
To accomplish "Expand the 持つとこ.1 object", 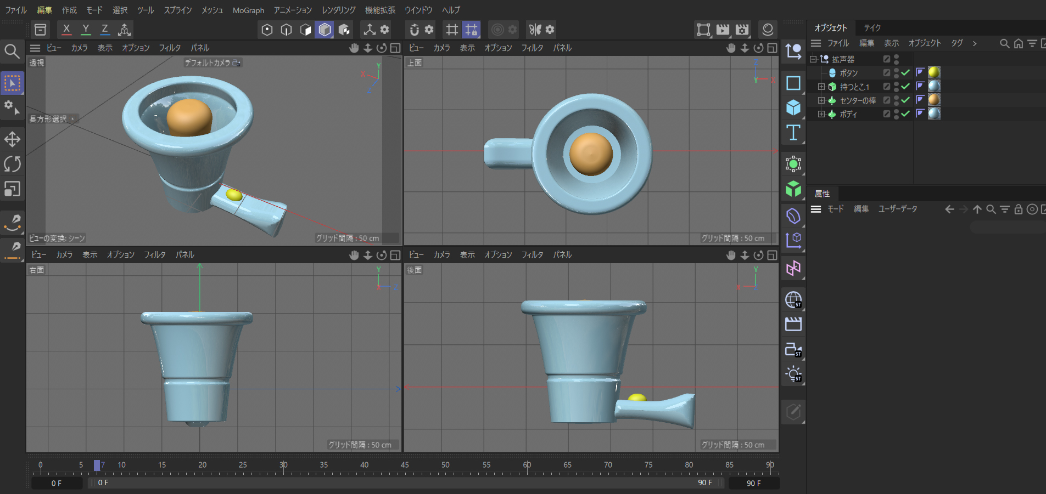I will [821, 87].
